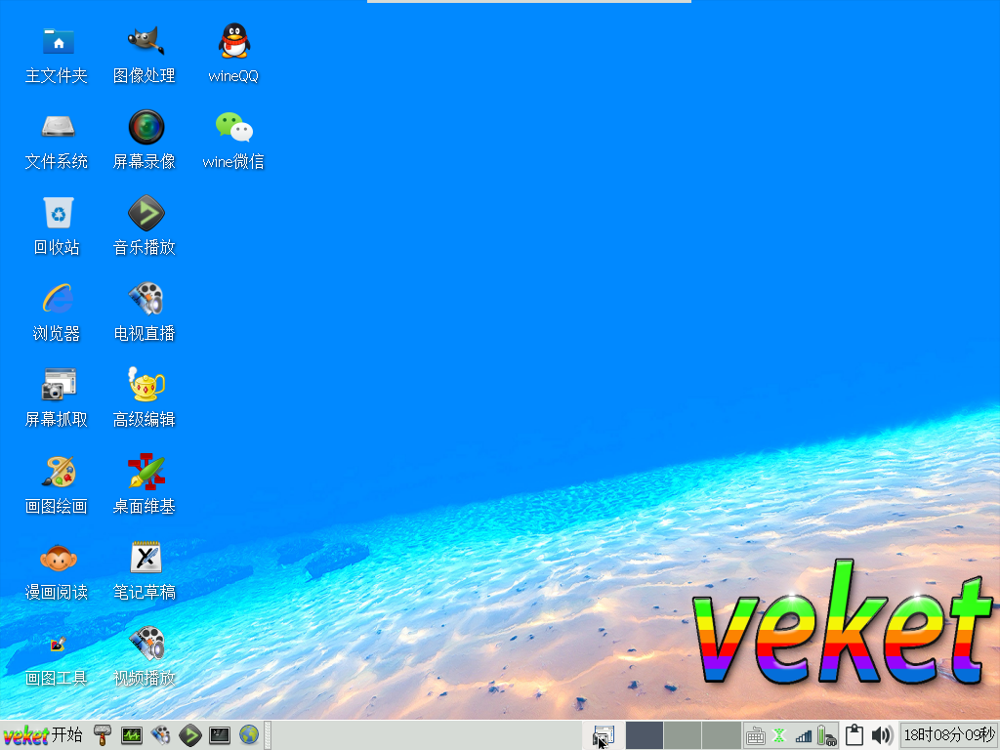This screenshot has height=750, width=1000.
Task: Click the volume speaker tray icon
Action: click(882, 735)
